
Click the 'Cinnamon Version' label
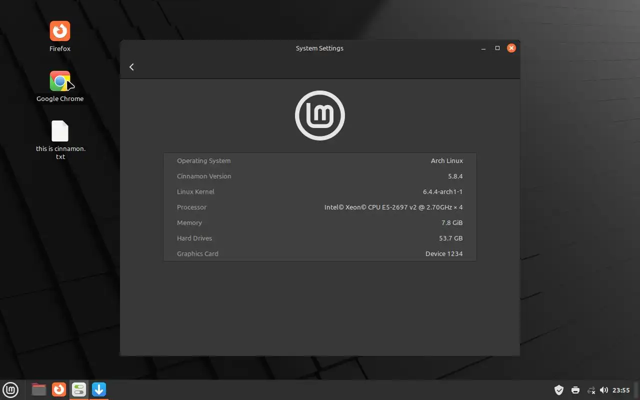pyautogui.click(x=204, y=176)
